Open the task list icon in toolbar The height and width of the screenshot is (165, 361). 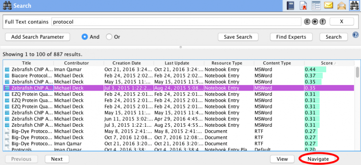click(x=316, y=6)
